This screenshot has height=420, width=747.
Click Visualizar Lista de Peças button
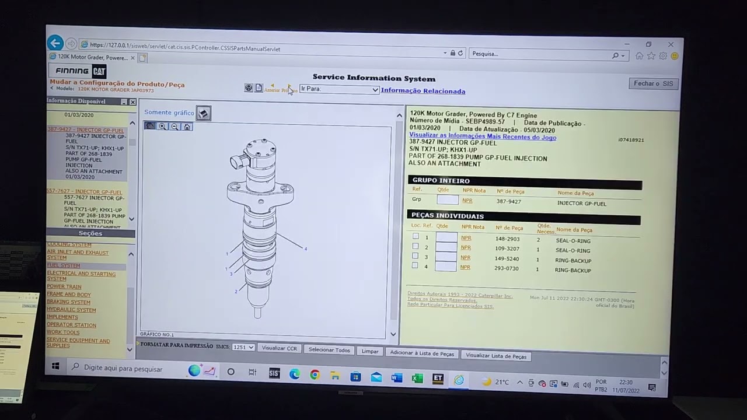coord(496,356)
